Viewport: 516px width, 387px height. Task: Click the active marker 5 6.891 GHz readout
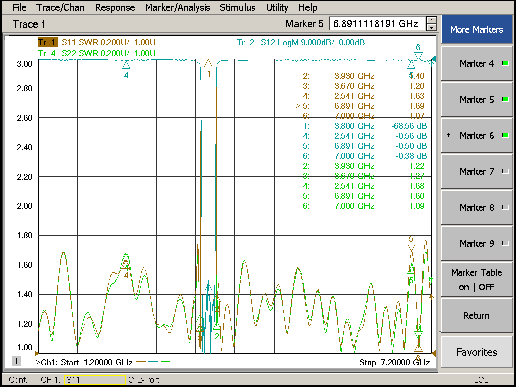pyautogui.click(x=360, y=106)
